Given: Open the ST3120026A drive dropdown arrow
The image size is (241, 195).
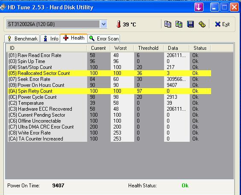Looking at the screenshot, I should pos(103,24).
